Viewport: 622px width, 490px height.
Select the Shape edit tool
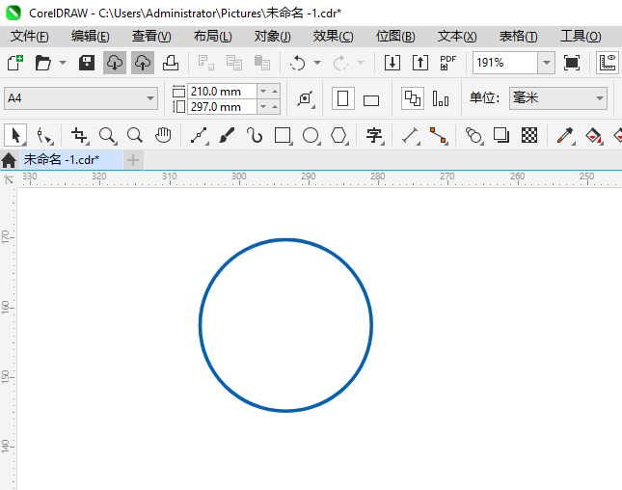44,136
